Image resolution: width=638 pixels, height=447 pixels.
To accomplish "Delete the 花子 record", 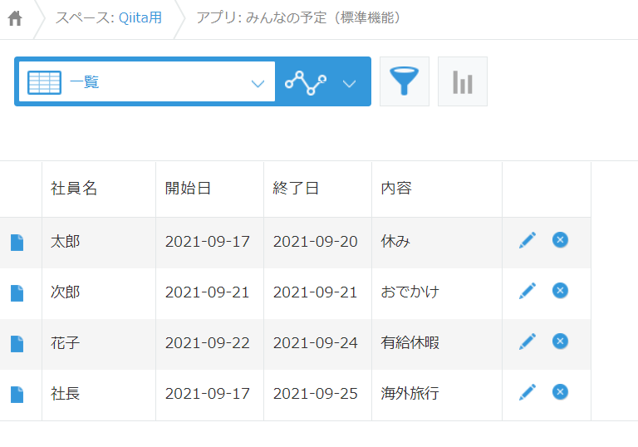I will pyautogui.click(x=560, y=341).
